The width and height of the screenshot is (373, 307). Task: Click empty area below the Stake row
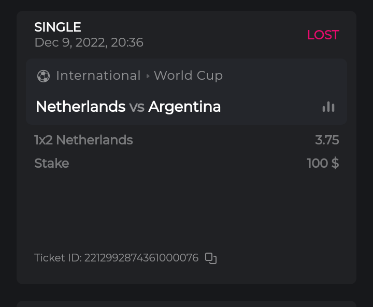[187, 207]
